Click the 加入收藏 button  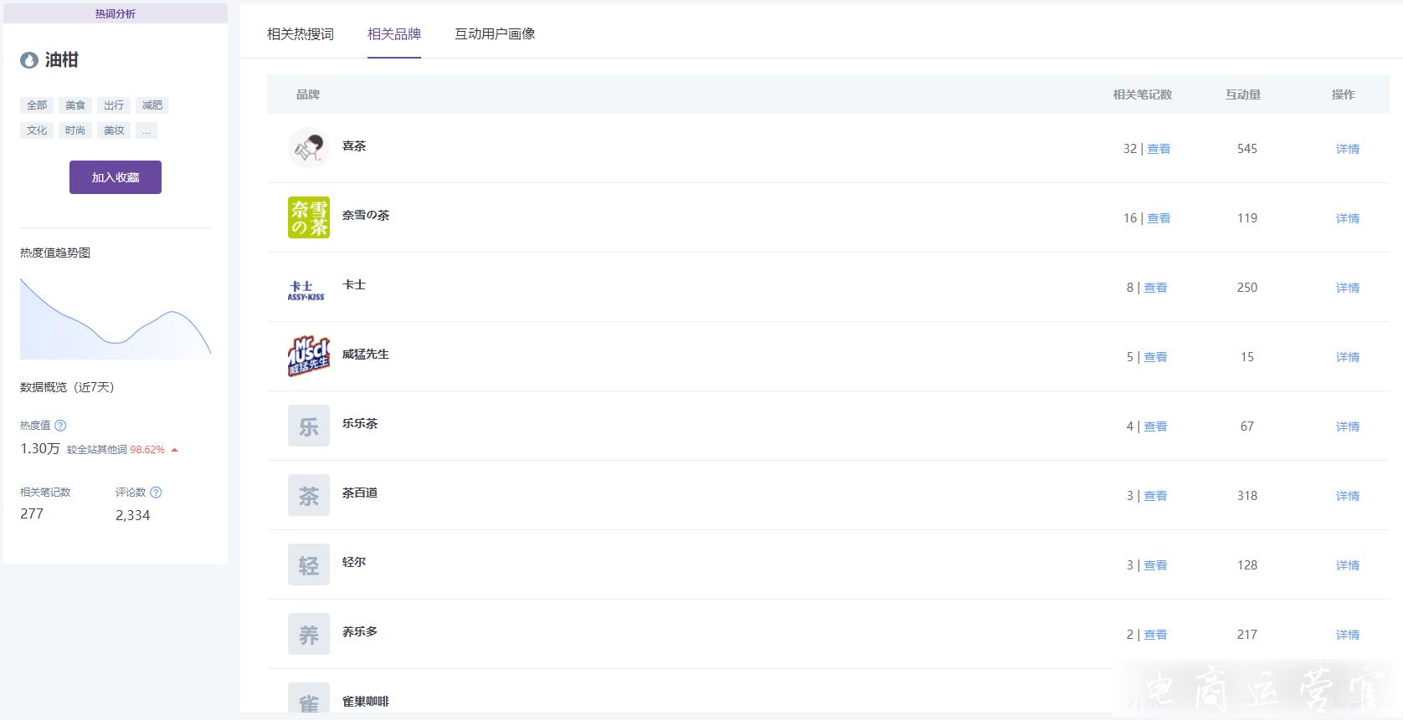pyautogui.click(x=116, y=177)
